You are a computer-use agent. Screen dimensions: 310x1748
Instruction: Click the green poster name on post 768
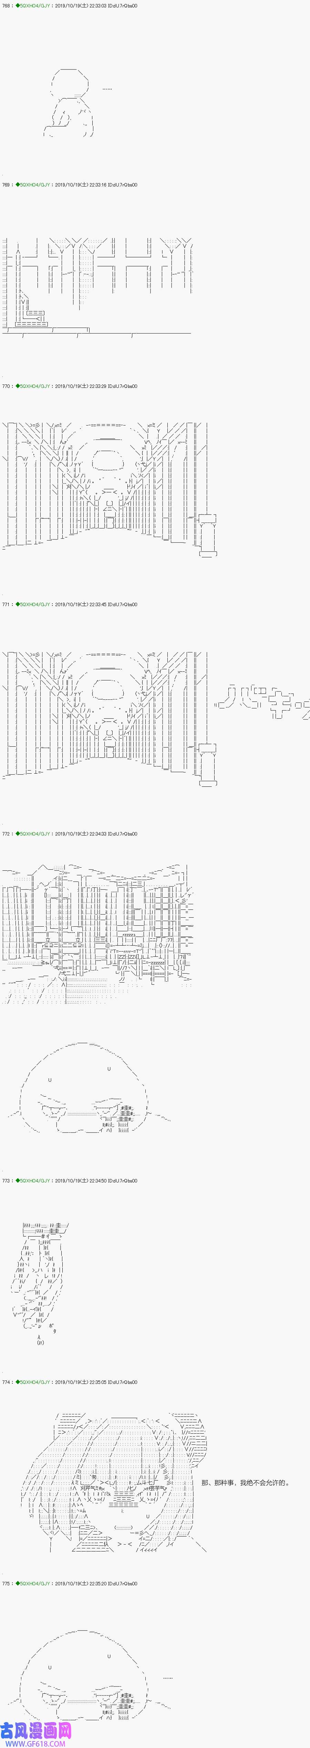click(x=33, y=6)
